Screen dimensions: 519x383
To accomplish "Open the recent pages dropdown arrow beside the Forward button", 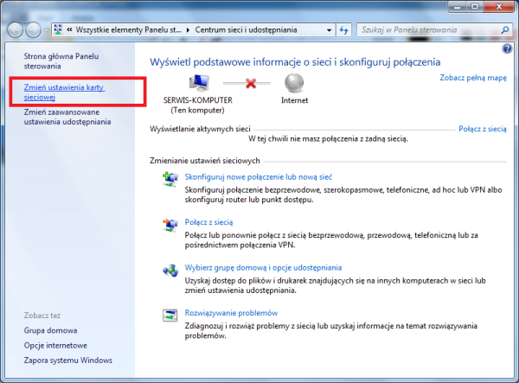I will point(47,30).
